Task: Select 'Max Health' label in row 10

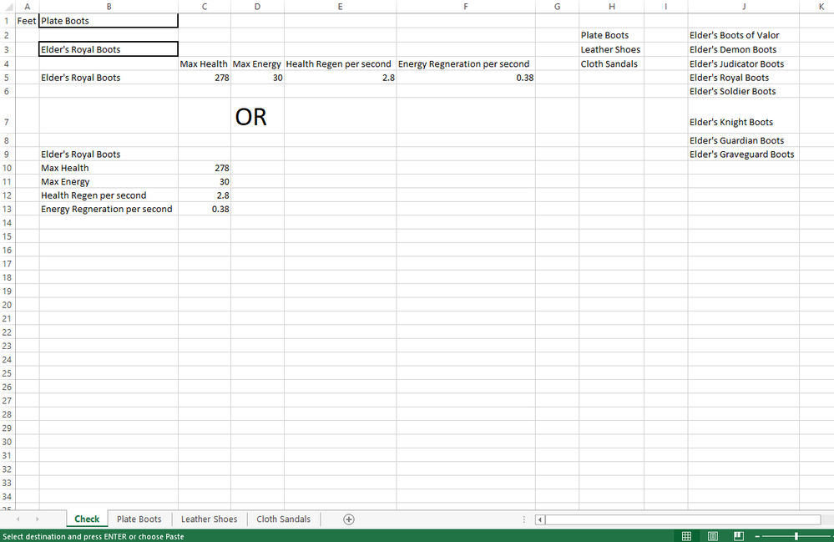Action: tap(109, 168)
